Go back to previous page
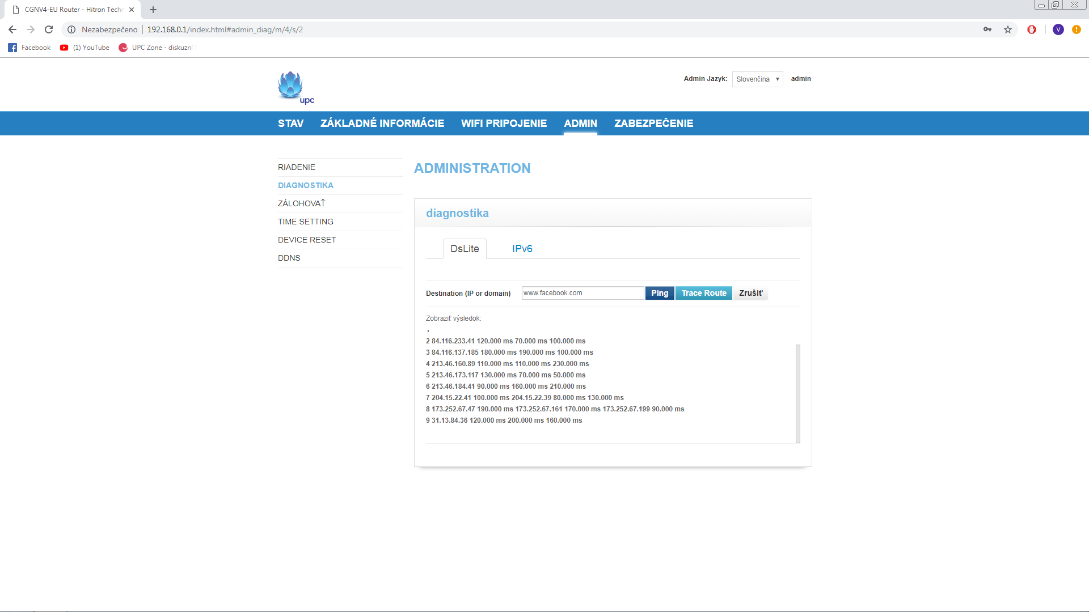Screen dimensions: 1089x612 [x=12, y=29]
